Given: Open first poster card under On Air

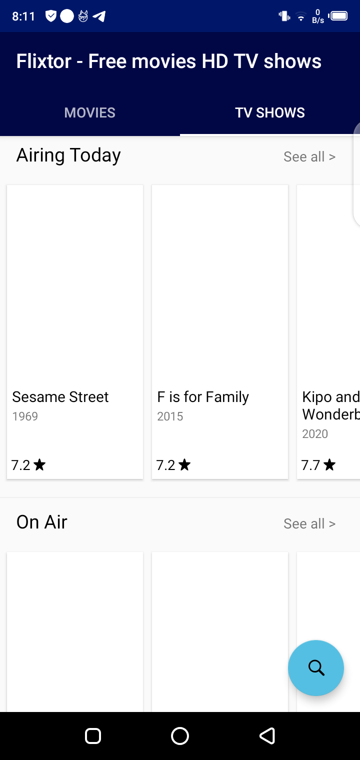Looking at the screenshot, I should coord(75,631).
